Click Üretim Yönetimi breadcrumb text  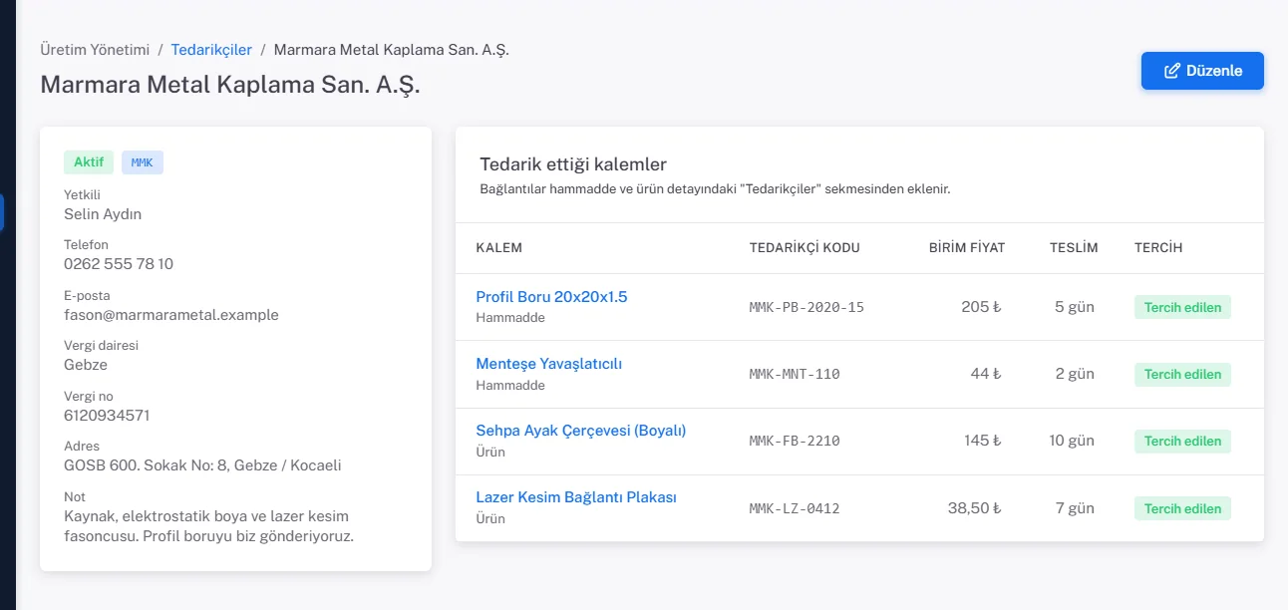pos(95,49)
